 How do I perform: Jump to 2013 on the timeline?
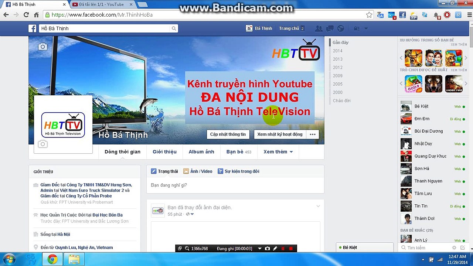click(x=338, y=59)
